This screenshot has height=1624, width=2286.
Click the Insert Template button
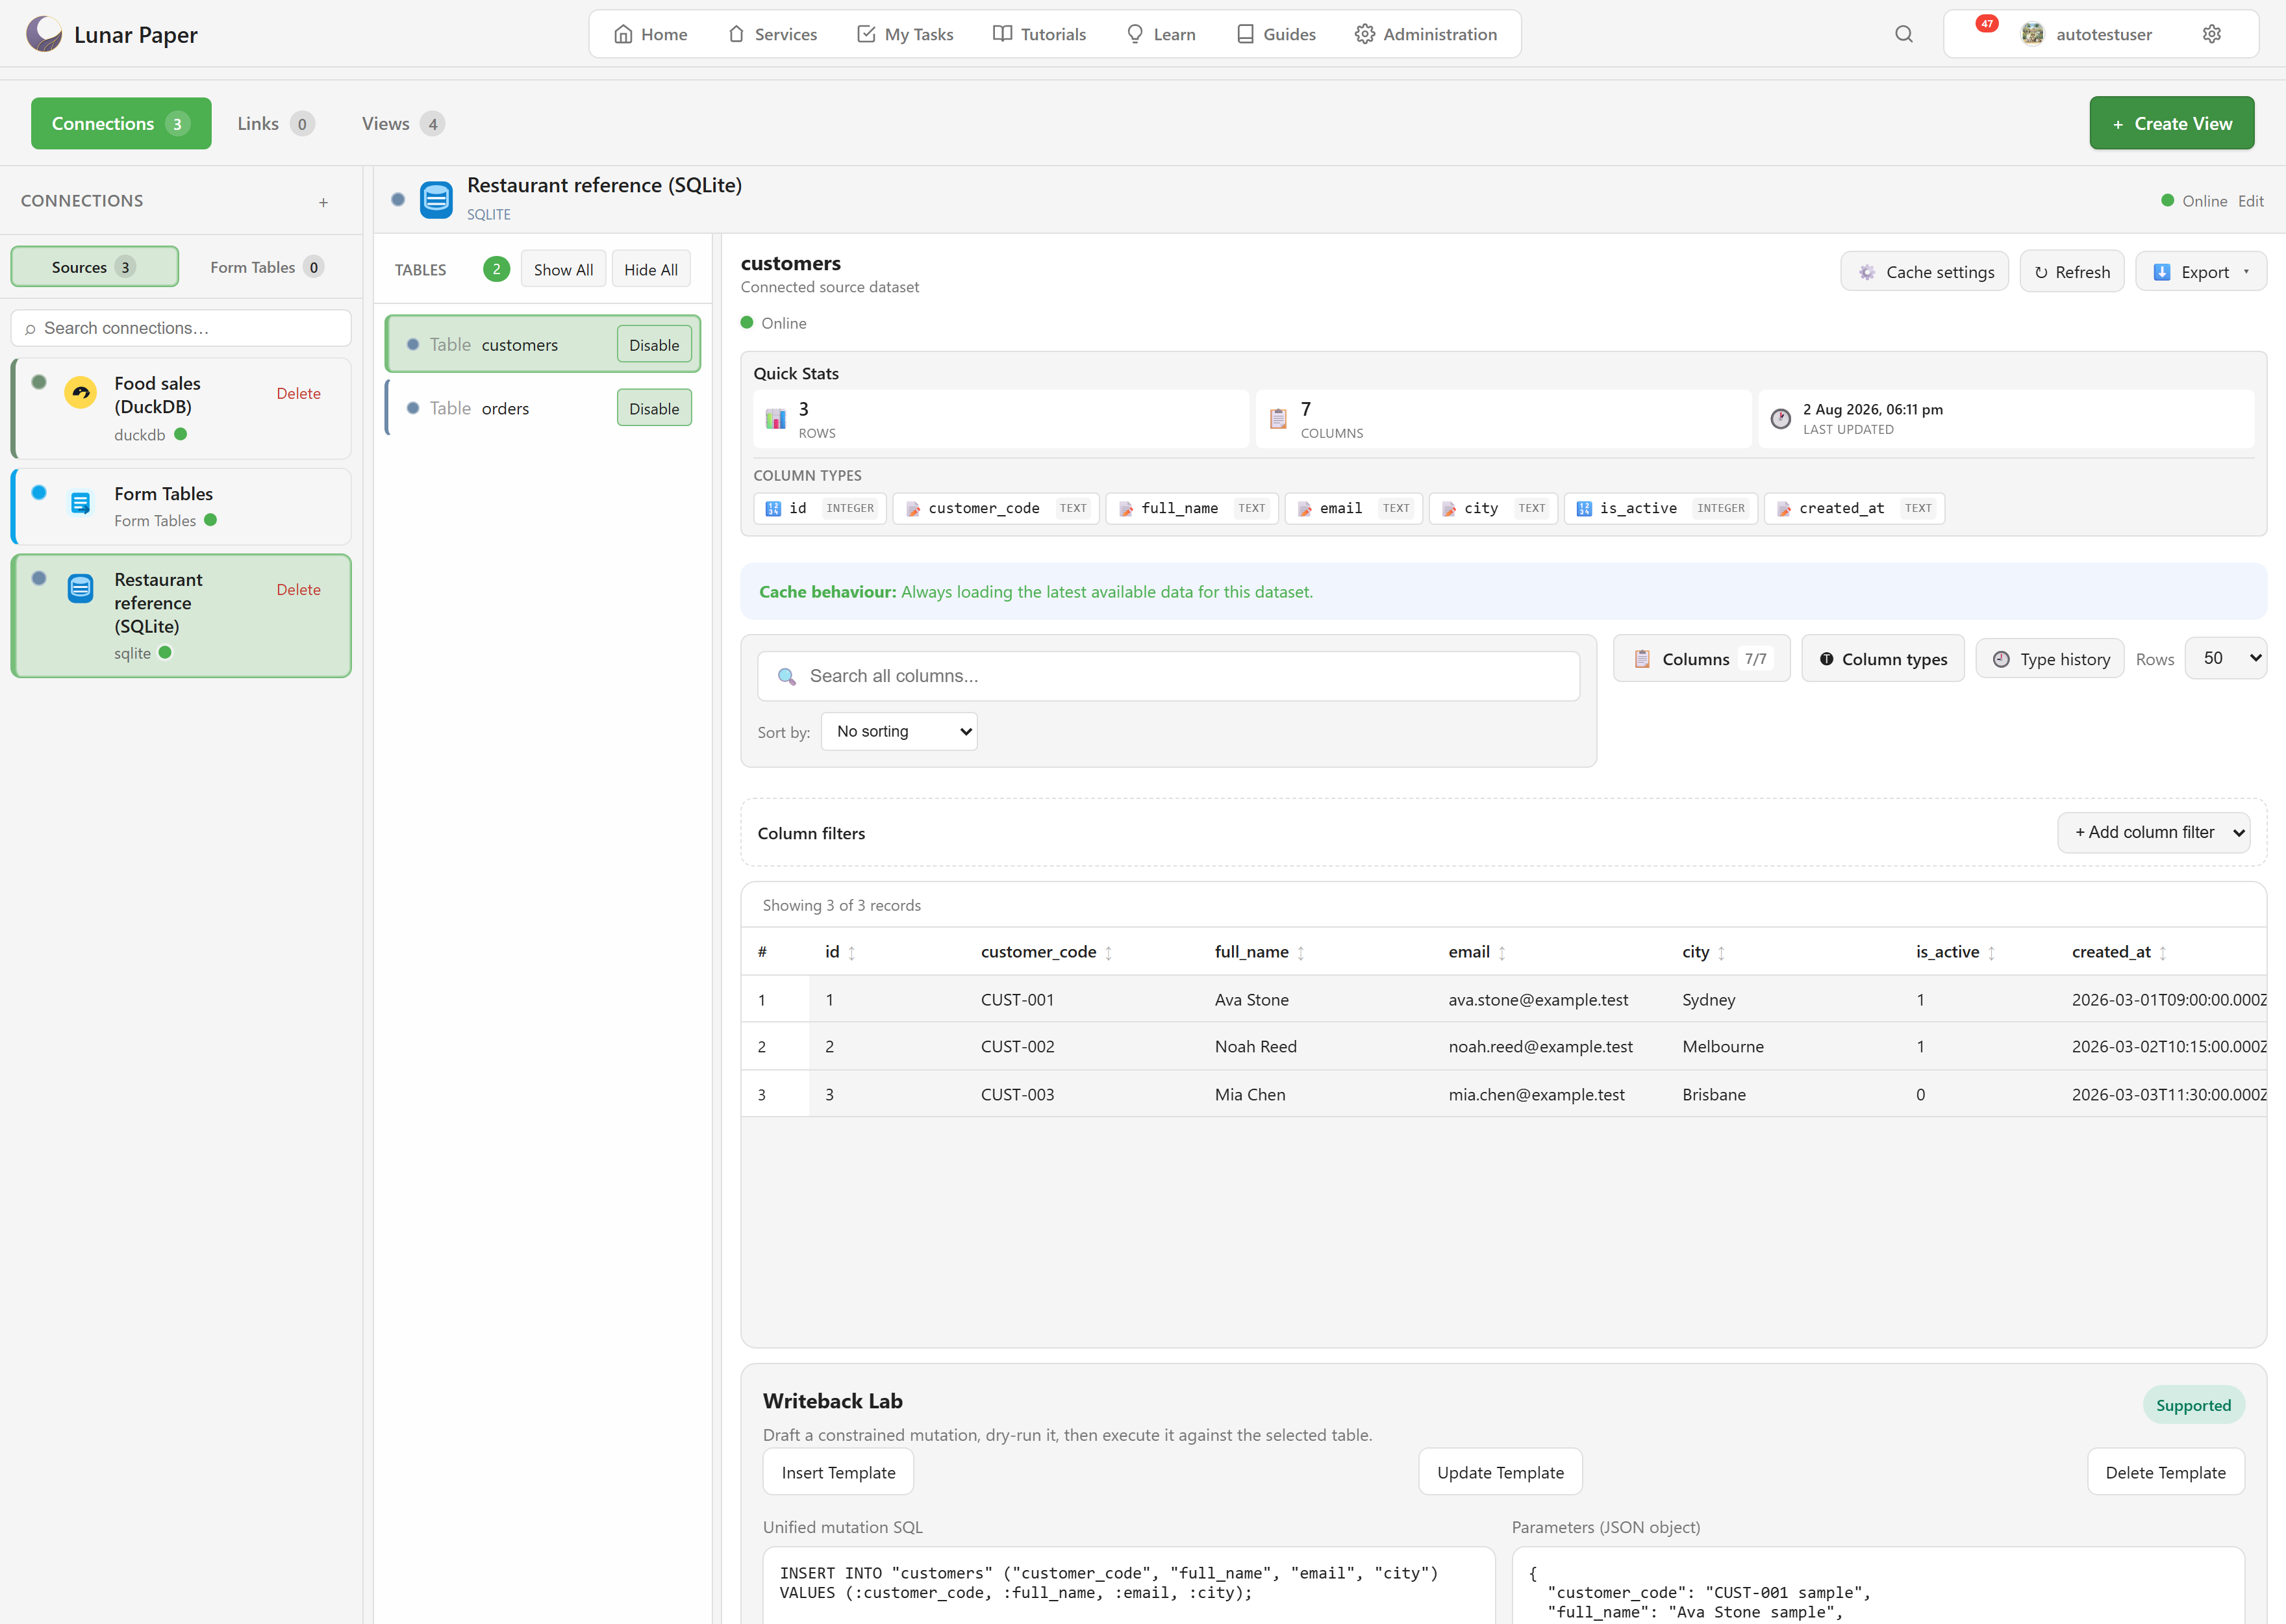(838, 1472)
